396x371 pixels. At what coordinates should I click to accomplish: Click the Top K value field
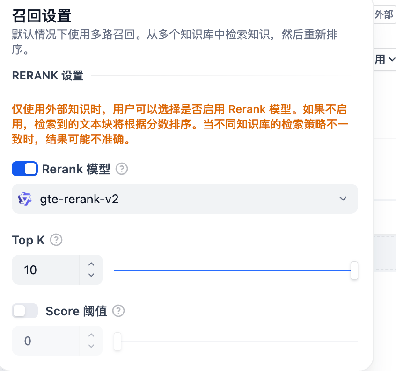(45, 270)
